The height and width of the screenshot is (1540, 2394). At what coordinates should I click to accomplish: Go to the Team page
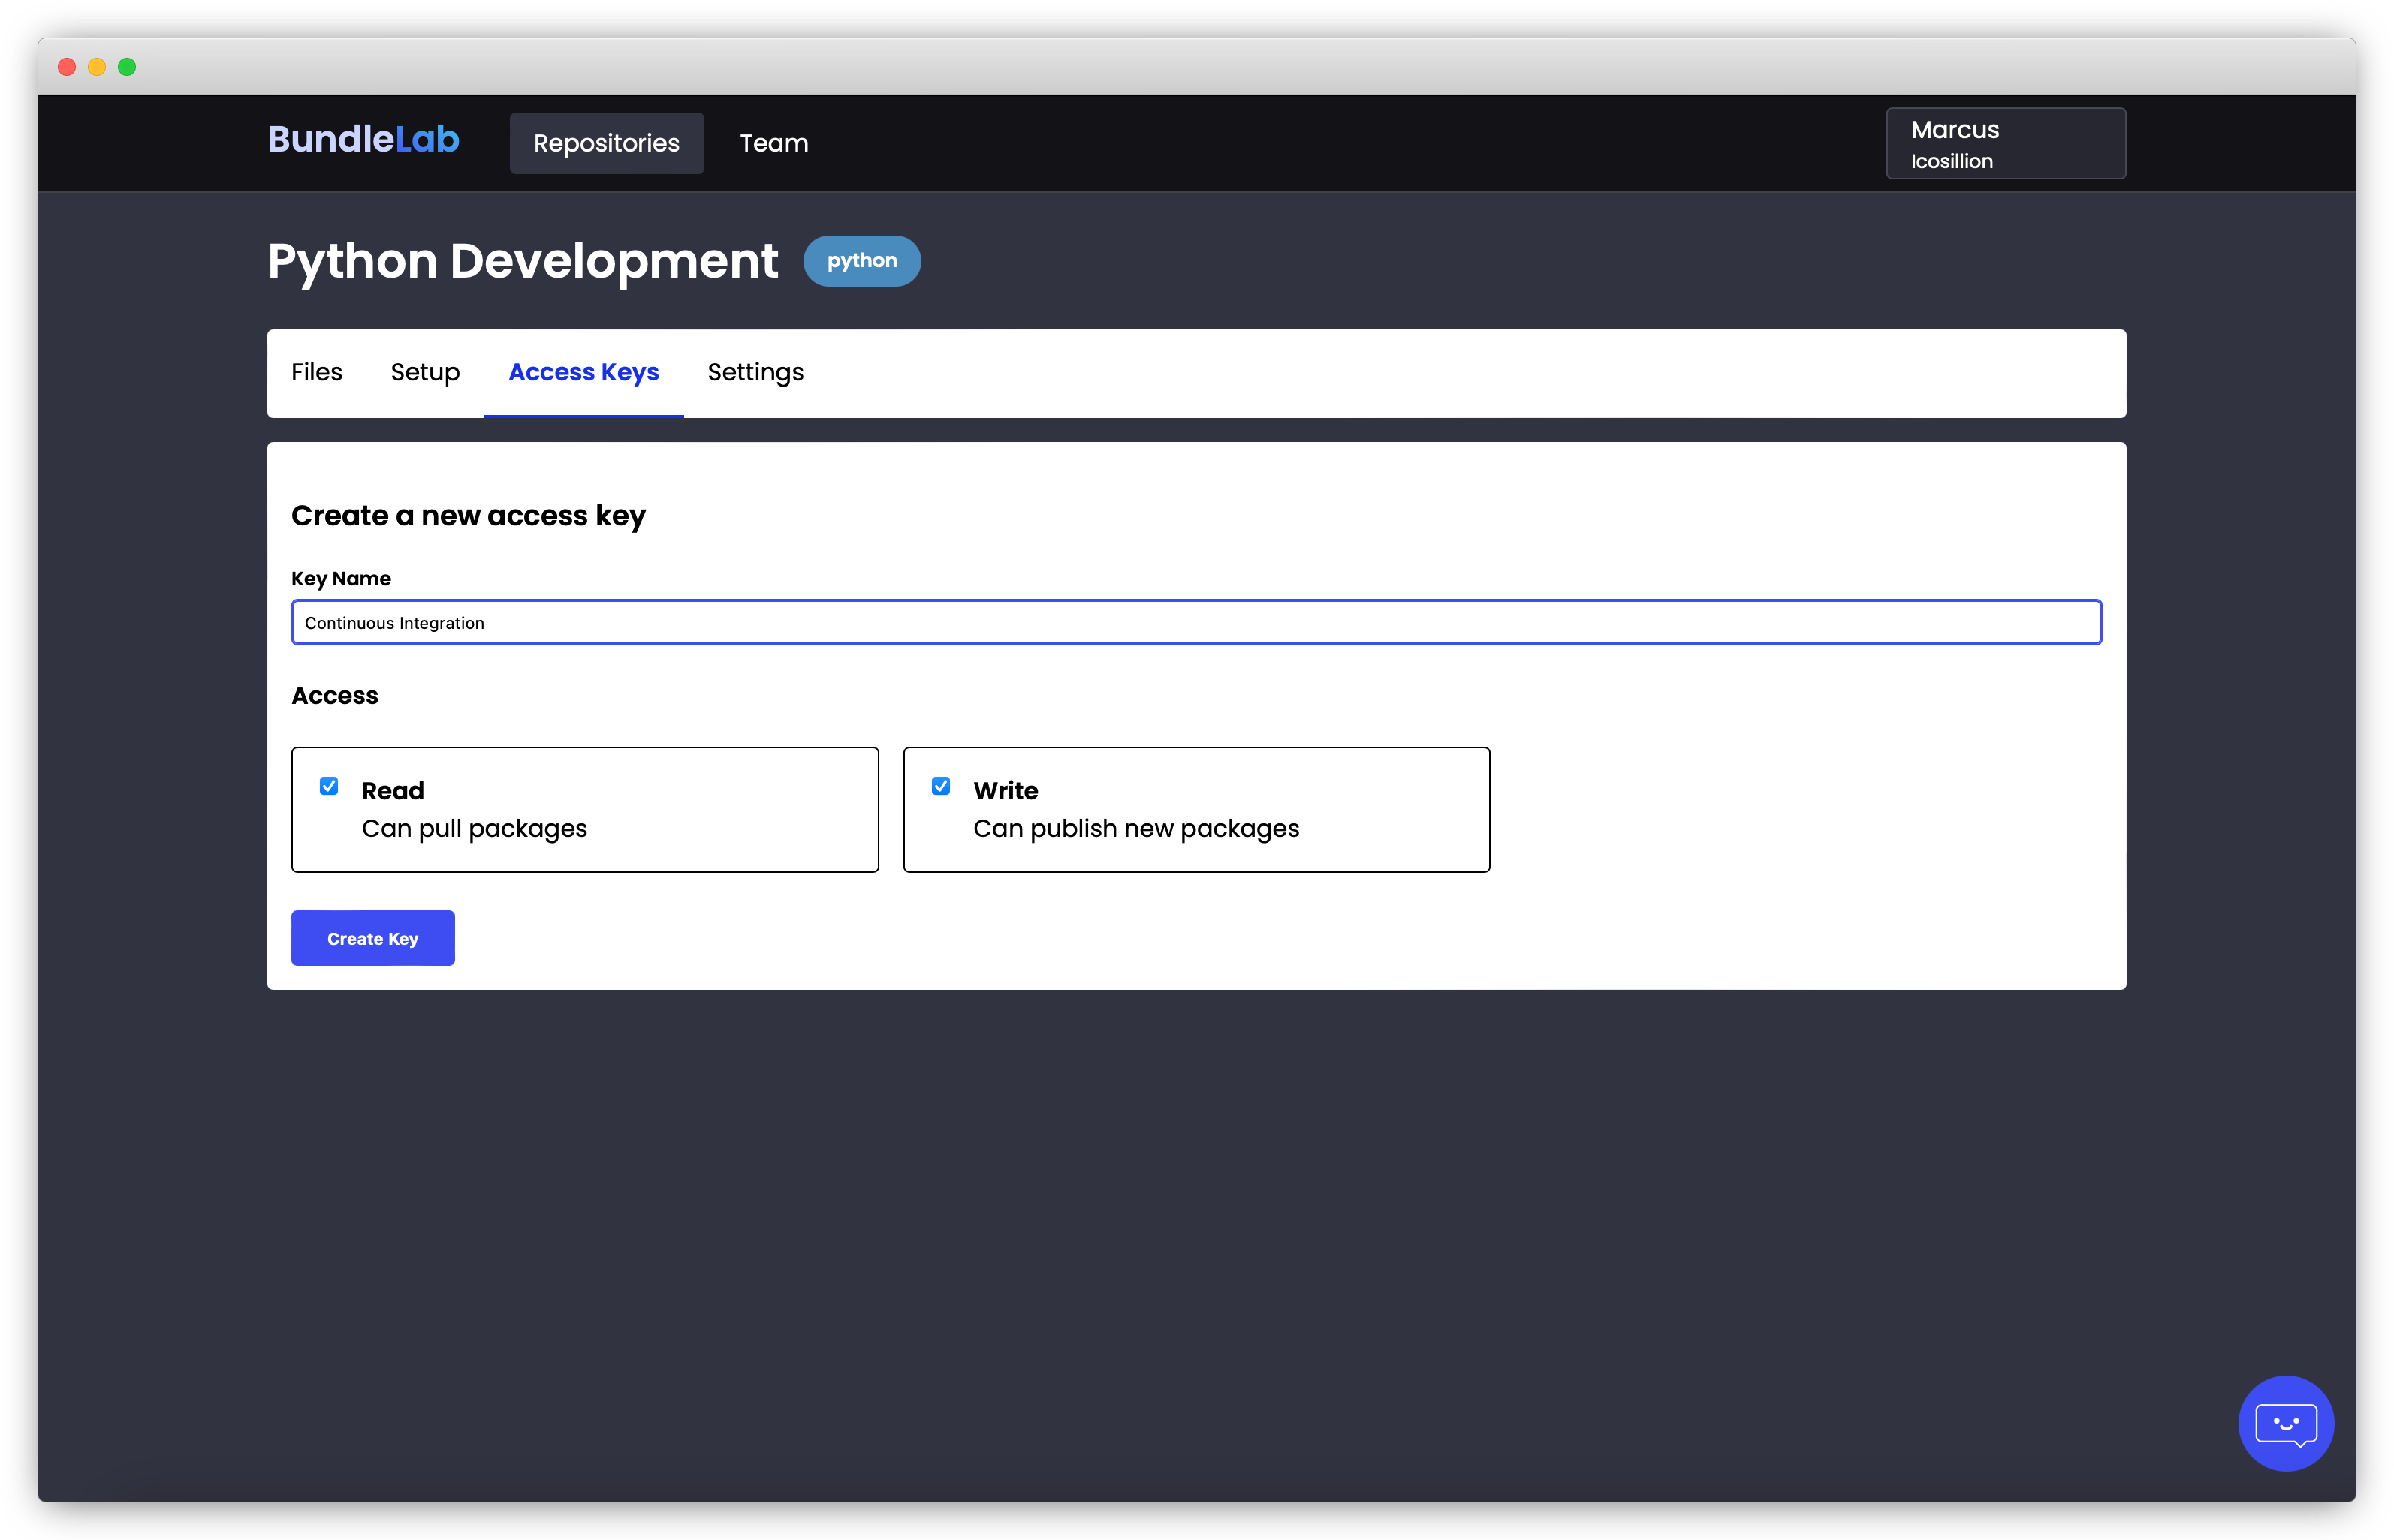point(773,144)
